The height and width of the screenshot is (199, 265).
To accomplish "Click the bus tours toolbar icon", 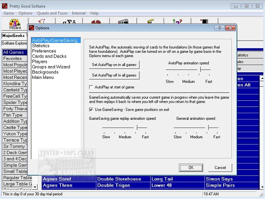I will coord(123,21).
